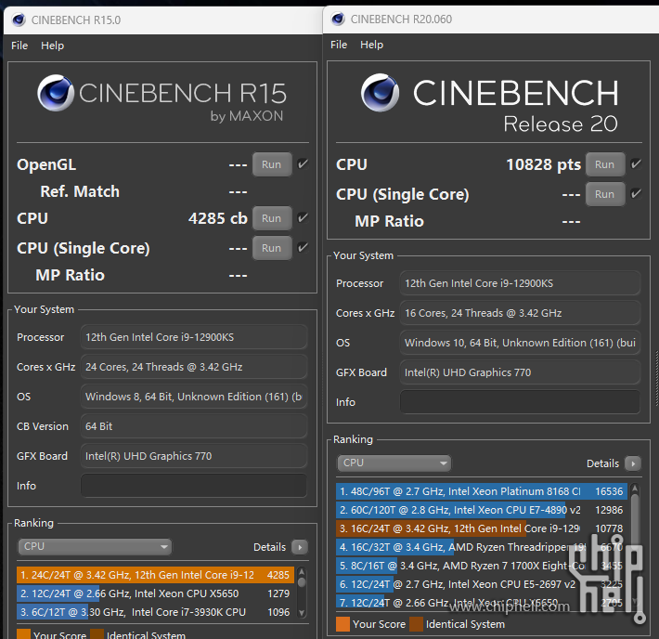Image resolution: width=659 pixels, height=639 pixels.
Task: Click the R15 ranking list scrollbar thumb
Action: [302, 582]
